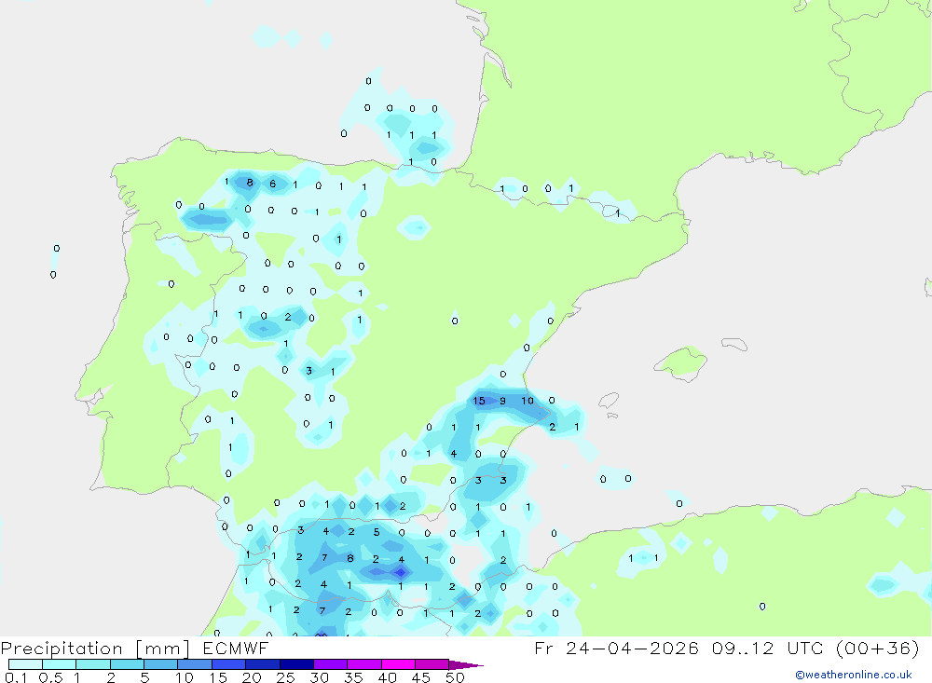This screenshot has width=932, height=683.
Task: Click the '35' legend scale label
Action: 353,677
